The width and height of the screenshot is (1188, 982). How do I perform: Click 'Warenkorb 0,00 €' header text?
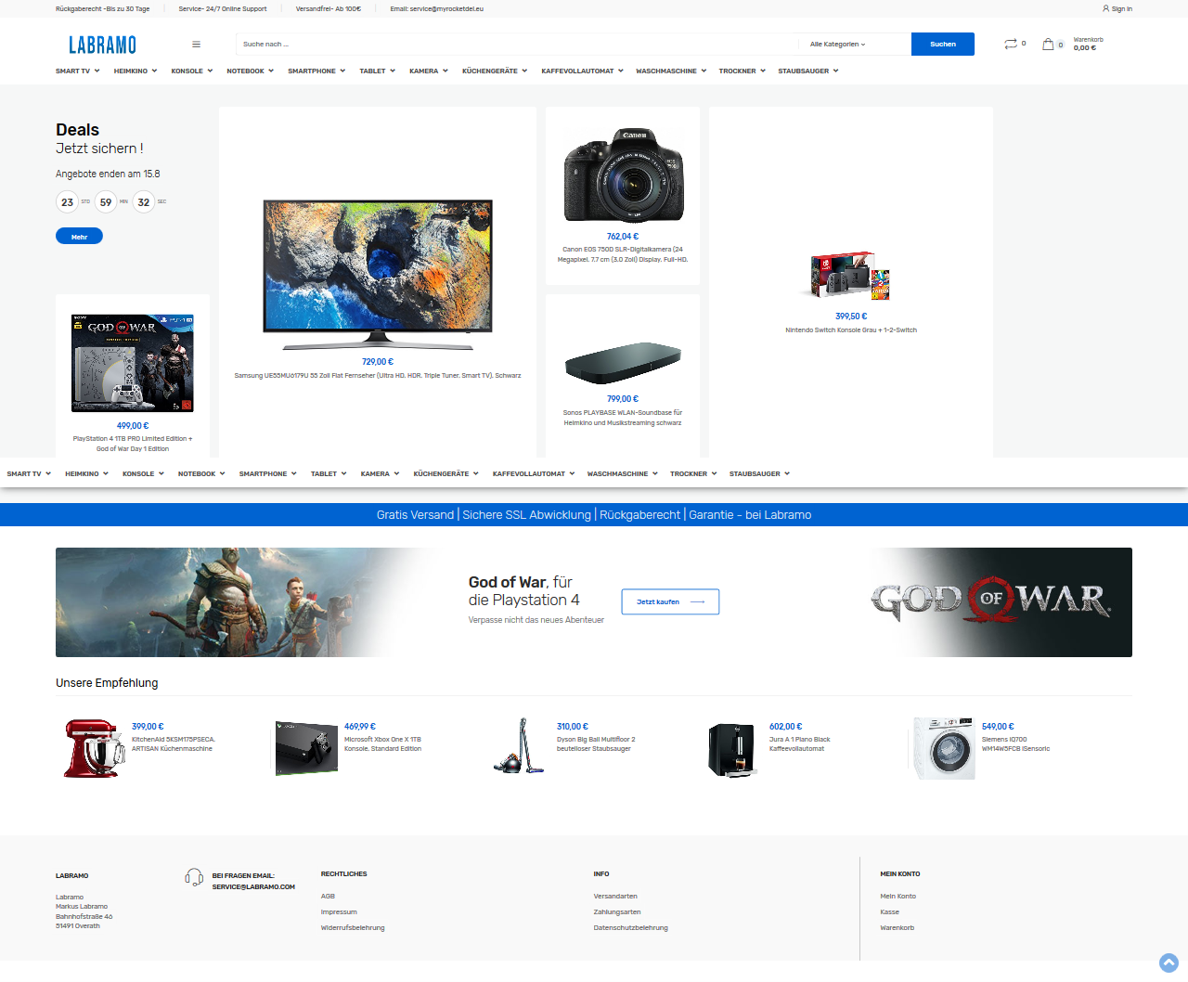point(1088,44)
